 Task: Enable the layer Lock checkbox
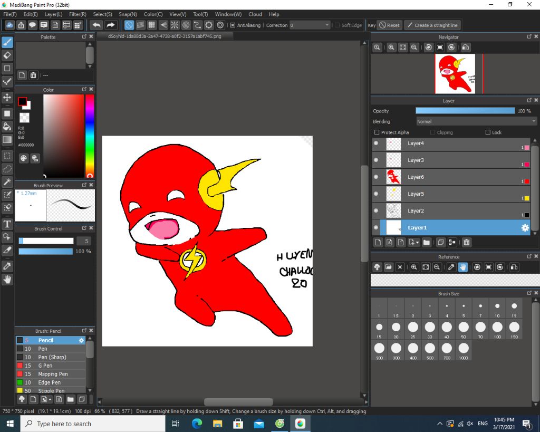pos(488,132)
